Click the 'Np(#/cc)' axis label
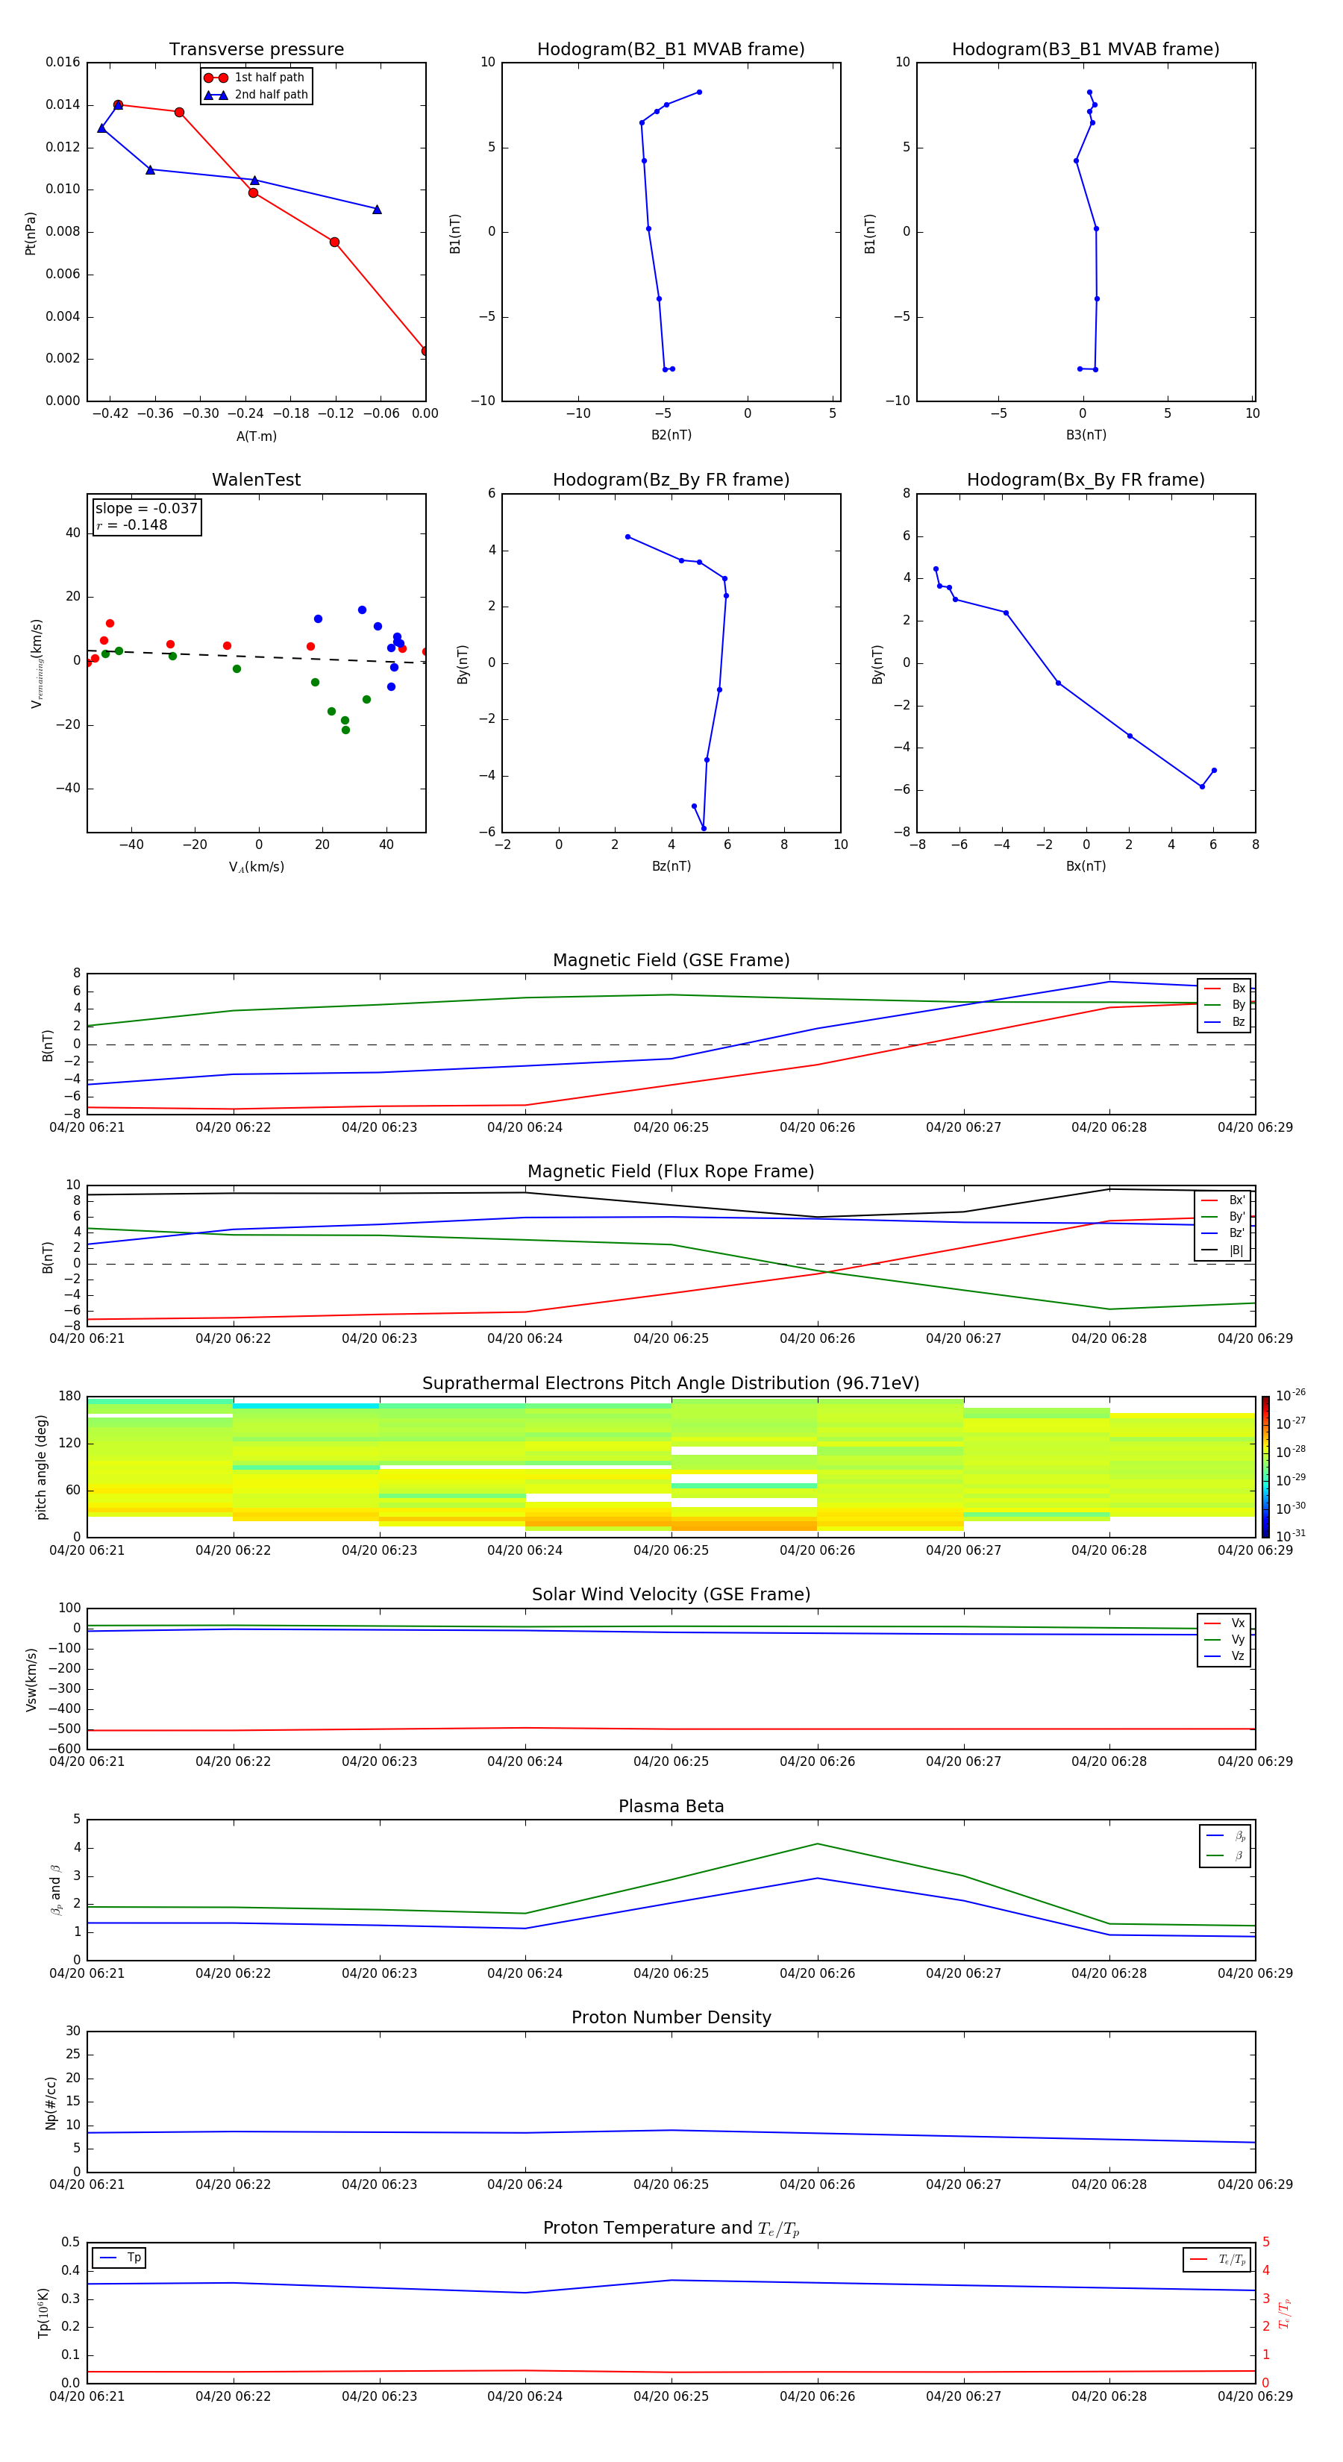Screen dimensions: 1343x2462 coord(51,2102)
